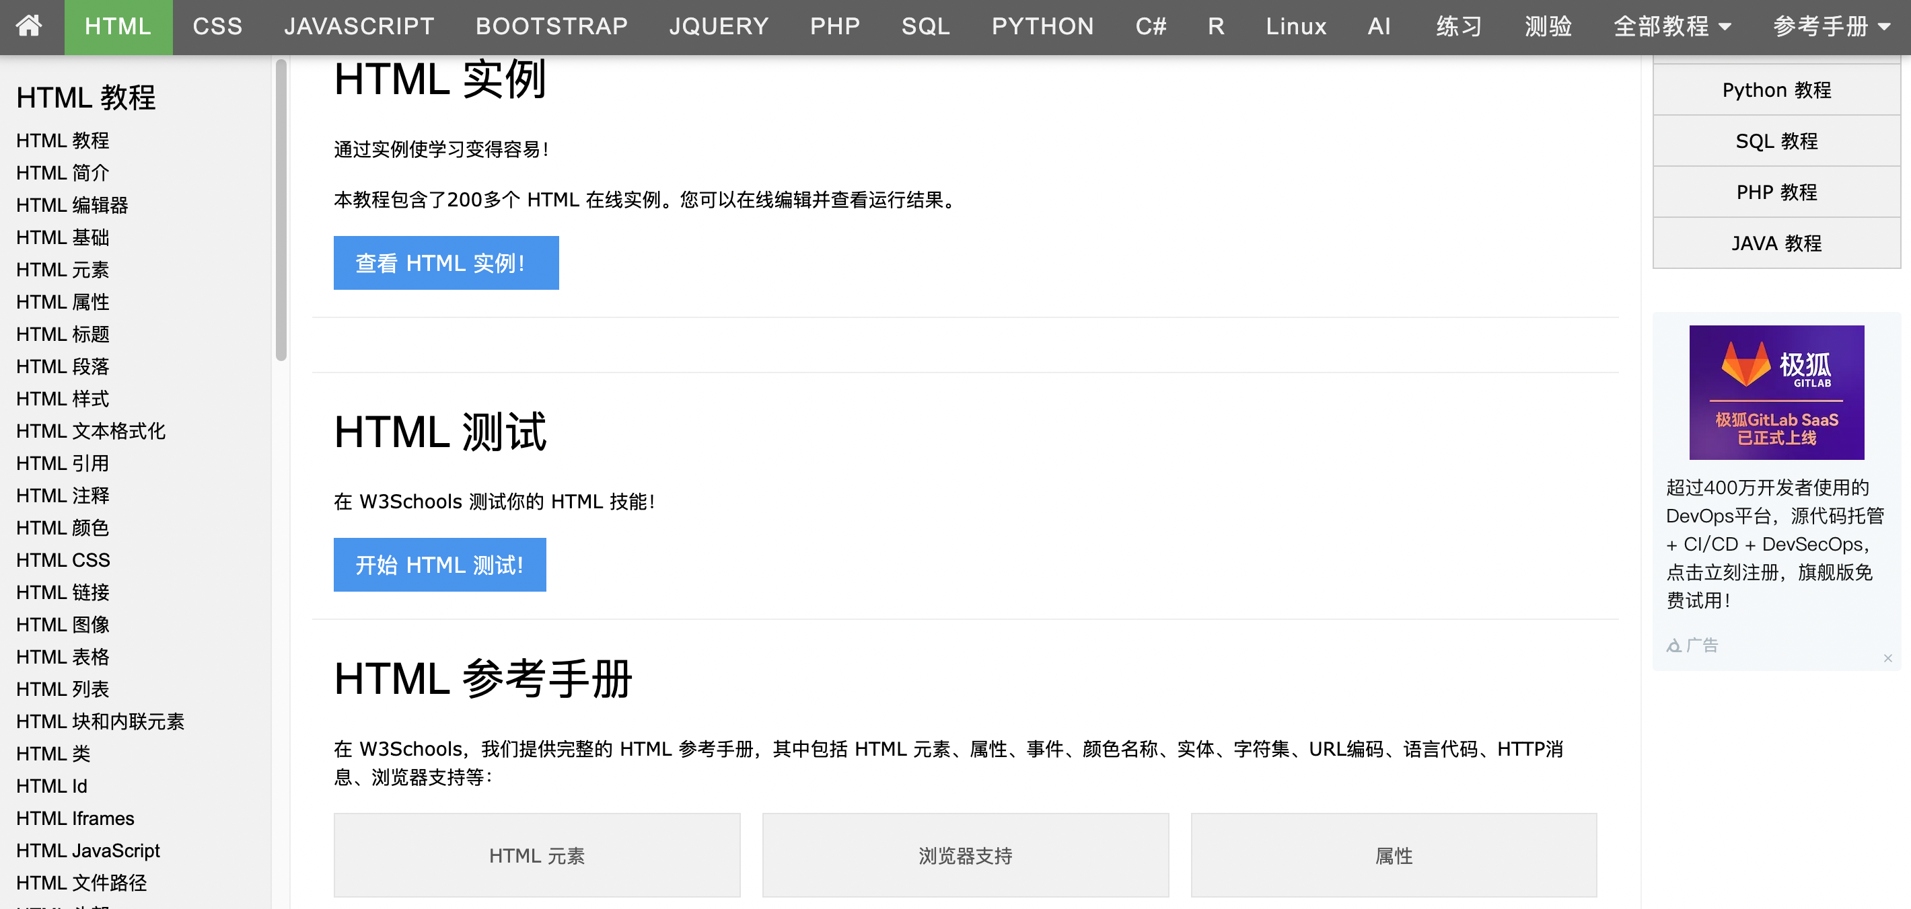Open HTML 块和内联元素 in the sidebar
Image resolution: width=1911 pixels, height=909 pixels.
[x=100, y=721]
